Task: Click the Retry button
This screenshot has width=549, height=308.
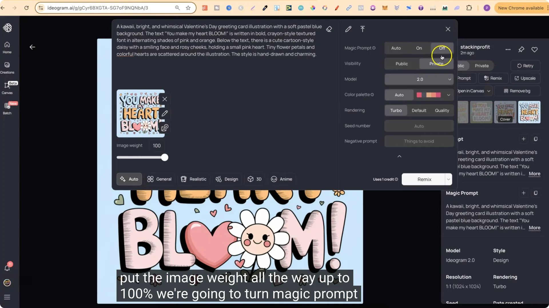Action: point(525,66)
